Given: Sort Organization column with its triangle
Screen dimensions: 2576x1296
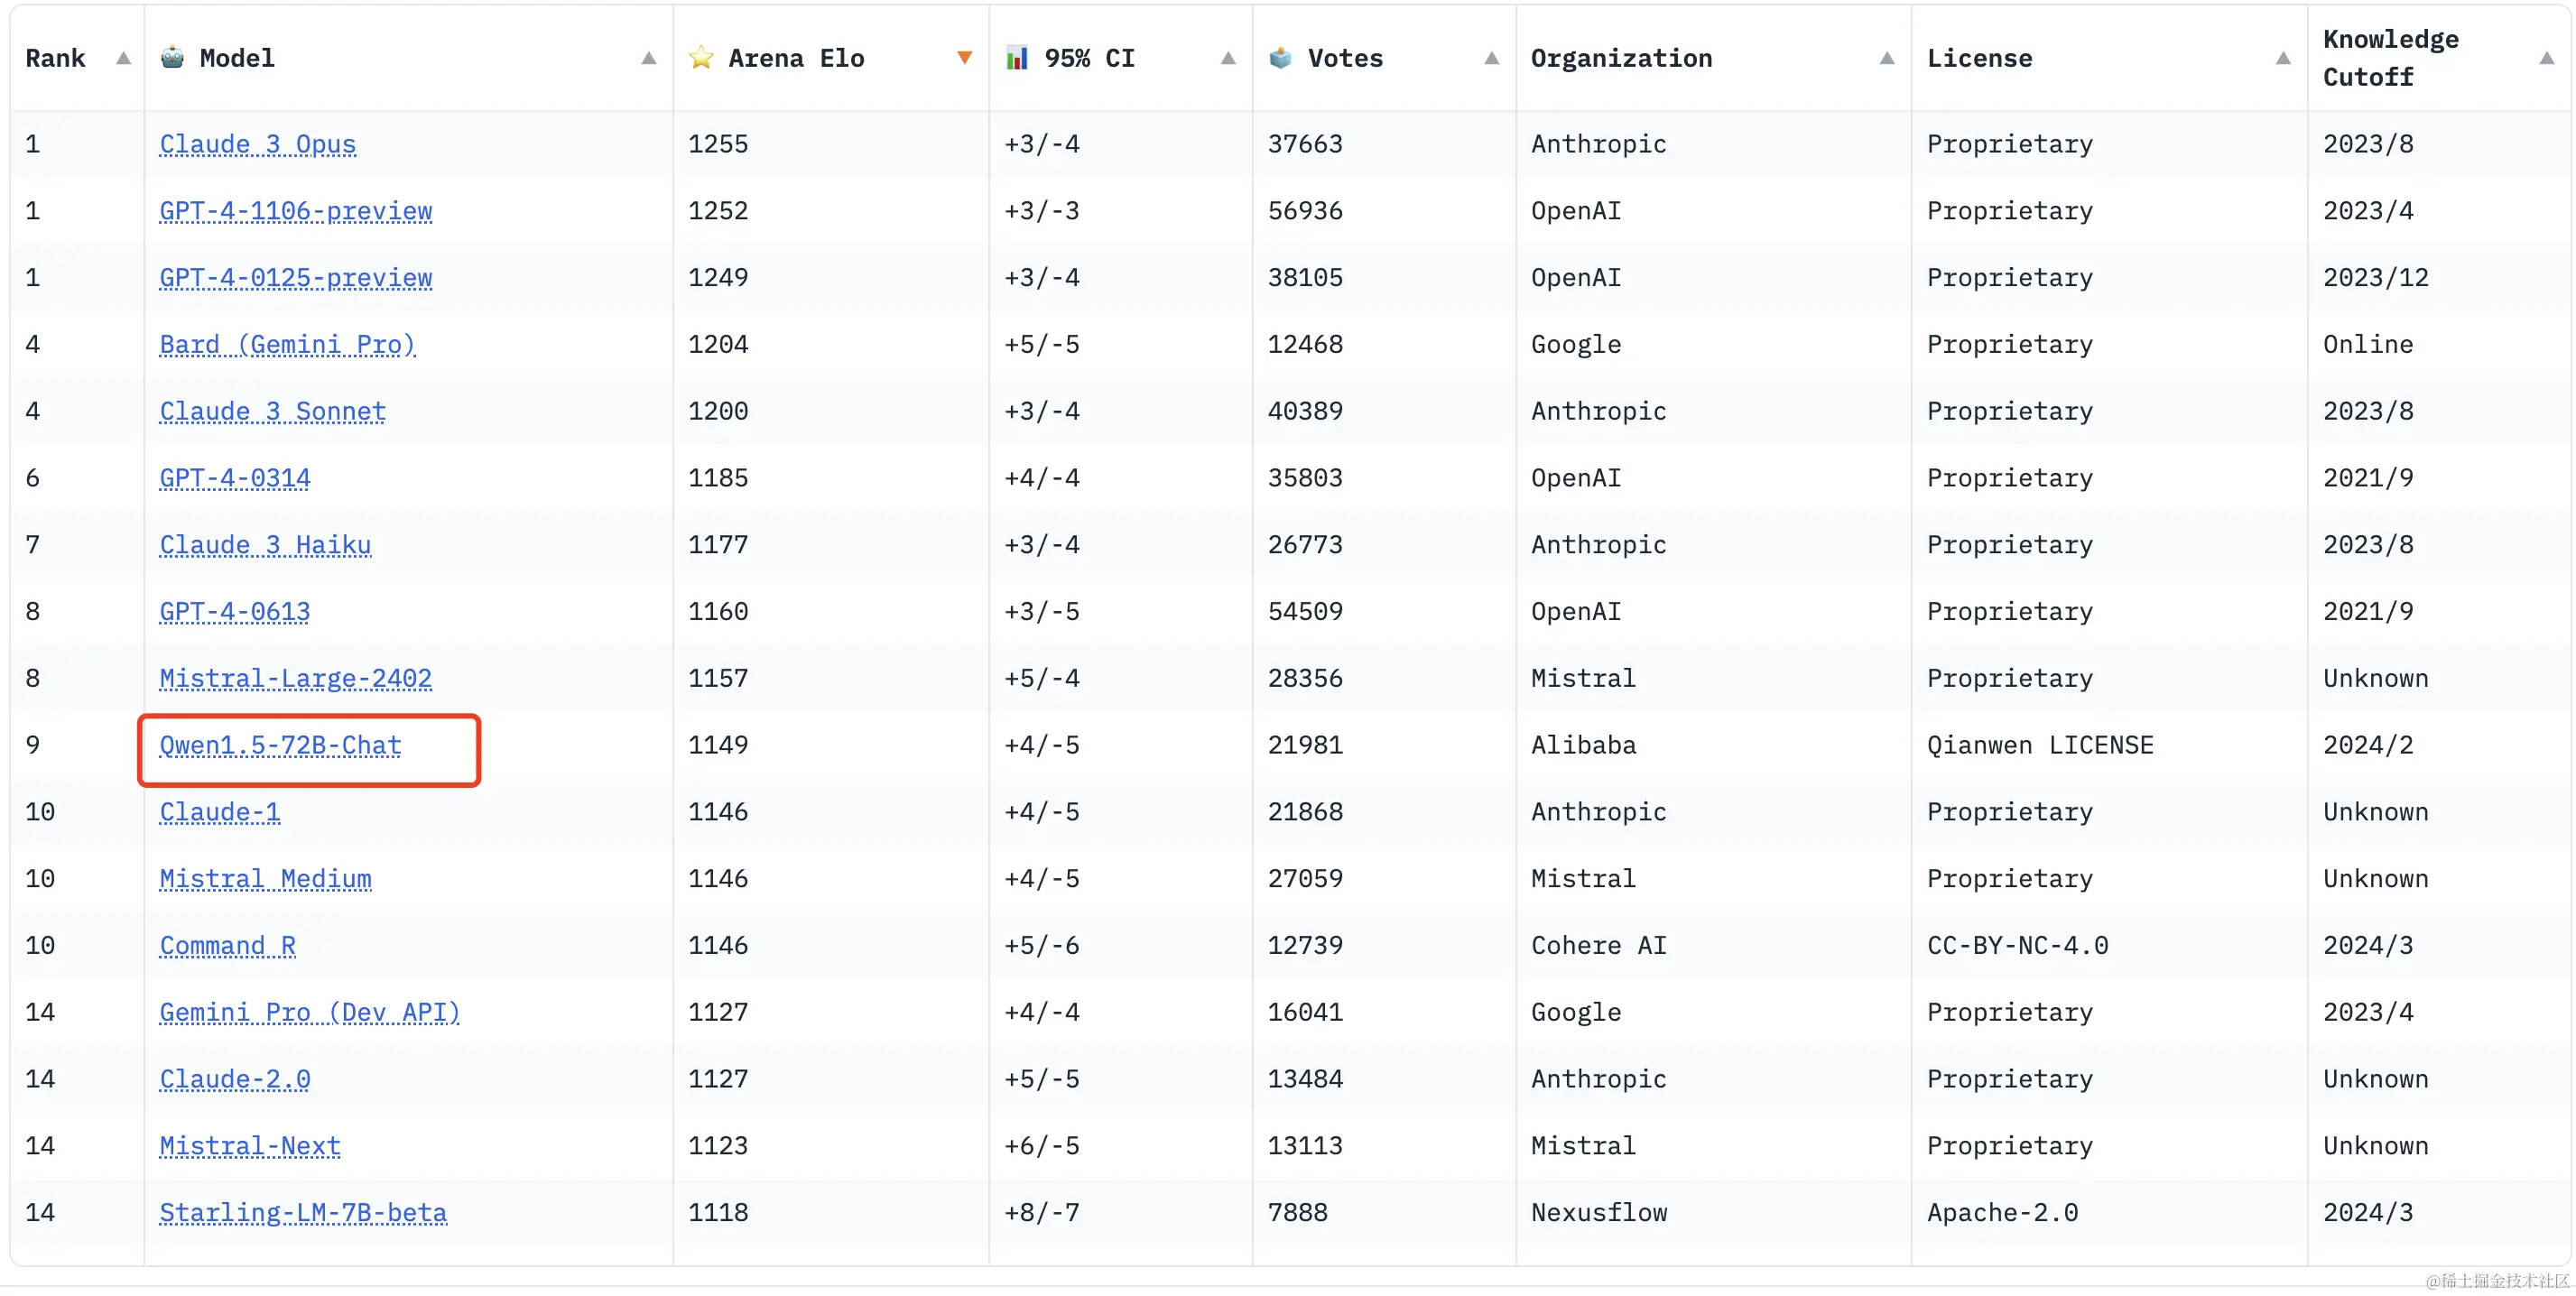Looking at the screenshot, I should [1886, 58].
